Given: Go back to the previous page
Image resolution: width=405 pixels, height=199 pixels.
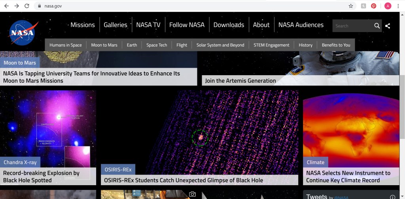Looking at the screenshot, I should pyautogui.click(x=6, y=6).
